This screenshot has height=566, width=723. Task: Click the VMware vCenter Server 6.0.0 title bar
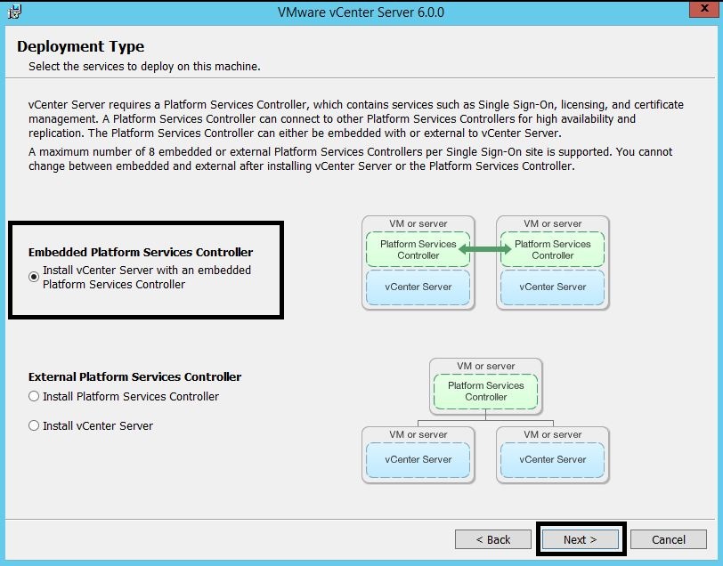click(x=361, y=12)
